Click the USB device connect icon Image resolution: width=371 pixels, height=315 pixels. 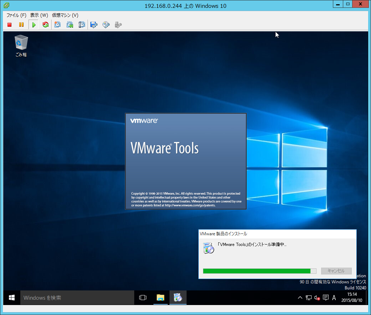(118, 25)
